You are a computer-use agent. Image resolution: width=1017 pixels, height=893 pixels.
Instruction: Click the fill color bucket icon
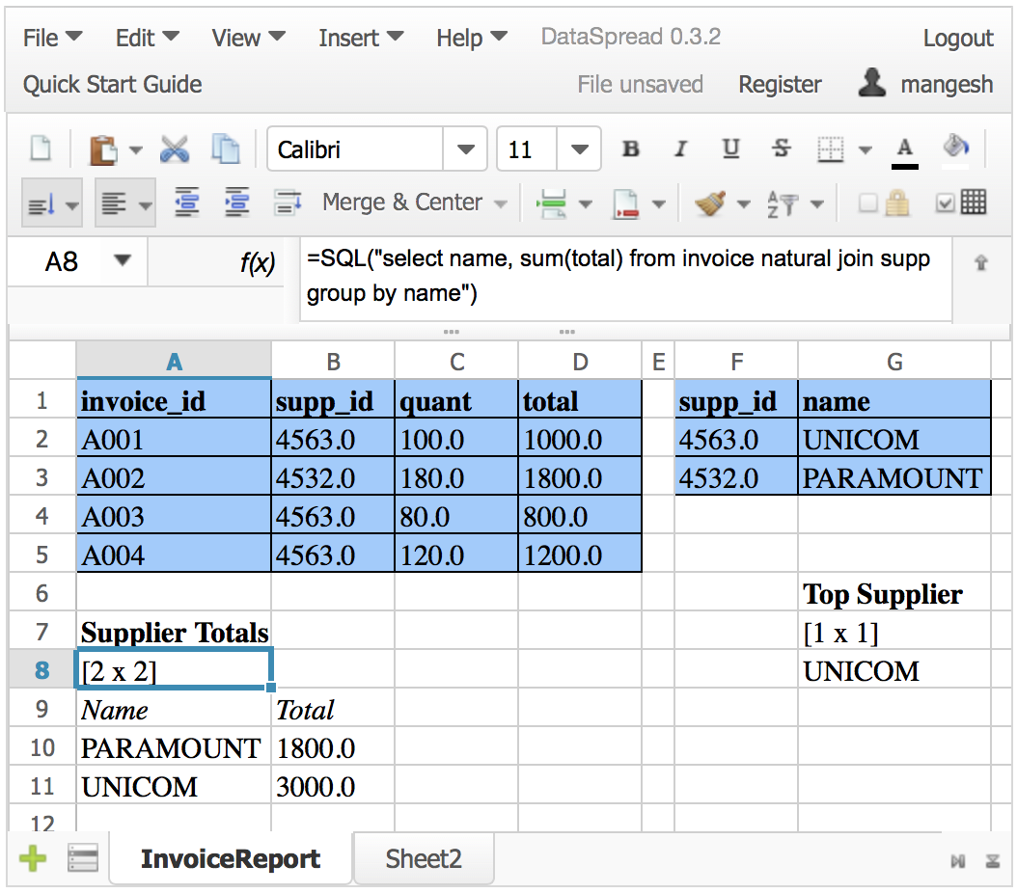[x=955, y=150]
